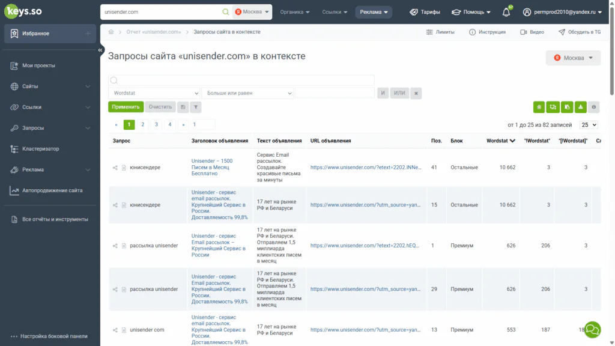Image resolution: width=615 pixels, height=346 pixels.
Task: Open Москва region dropdown next to page title
Action: tap(573, 58)
